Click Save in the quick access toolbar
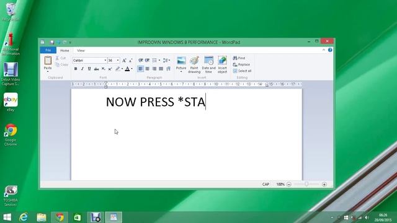This screenshot has width=397, height=223. (x=52, y=42)
